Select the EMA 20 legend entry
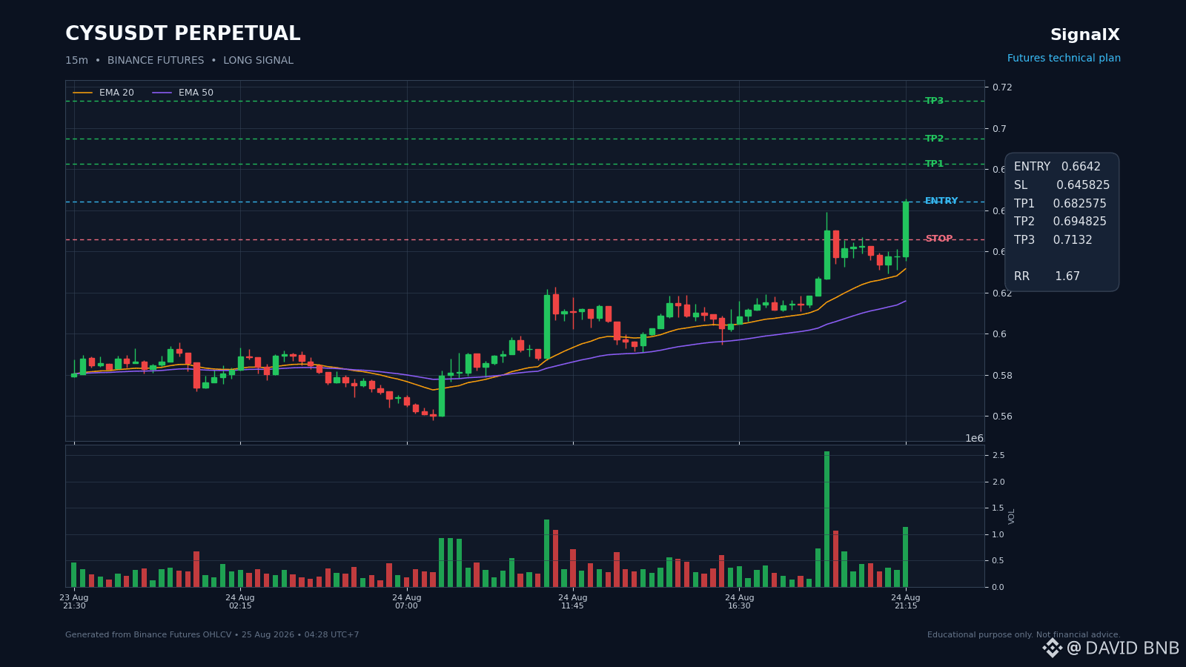 [104, 93]
